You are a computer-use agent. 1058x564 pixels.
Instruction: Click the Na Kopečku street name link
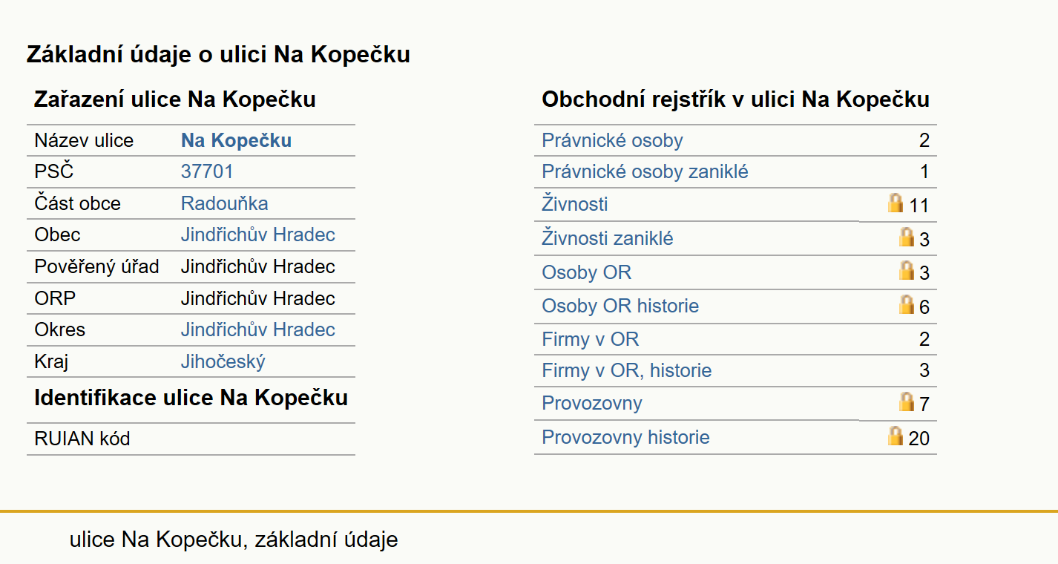[236, 140]
